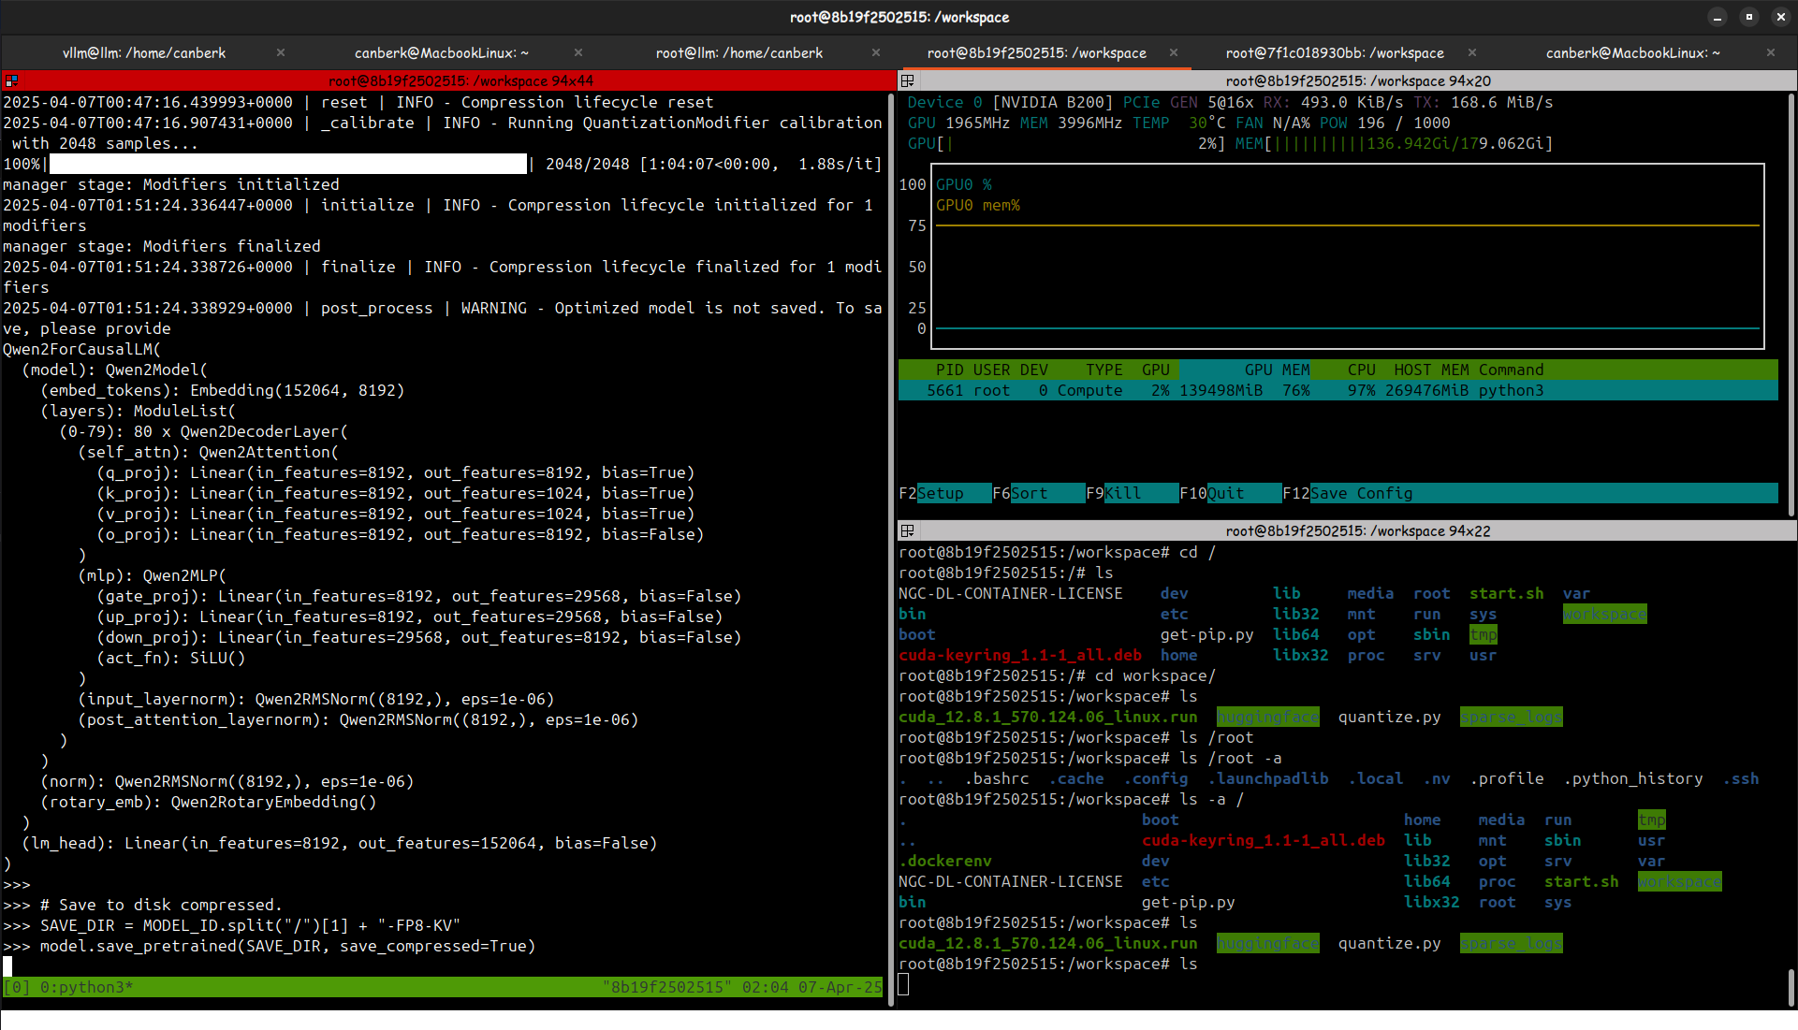This screenshot has width=1798, height=1030.
Task: Open F2 Setup in nvtop
Action: click(x=944, y=494)
